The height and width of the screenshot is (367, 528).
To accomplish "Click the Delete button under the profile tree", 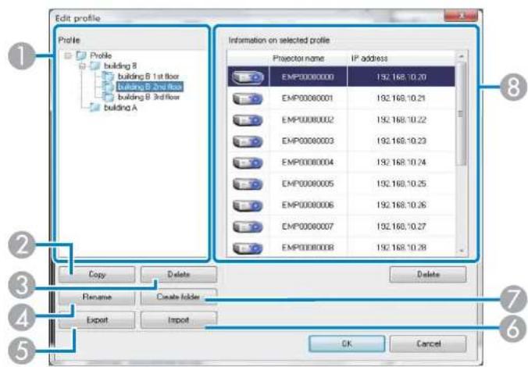I will pyautogui.click(x=179, y=274).
